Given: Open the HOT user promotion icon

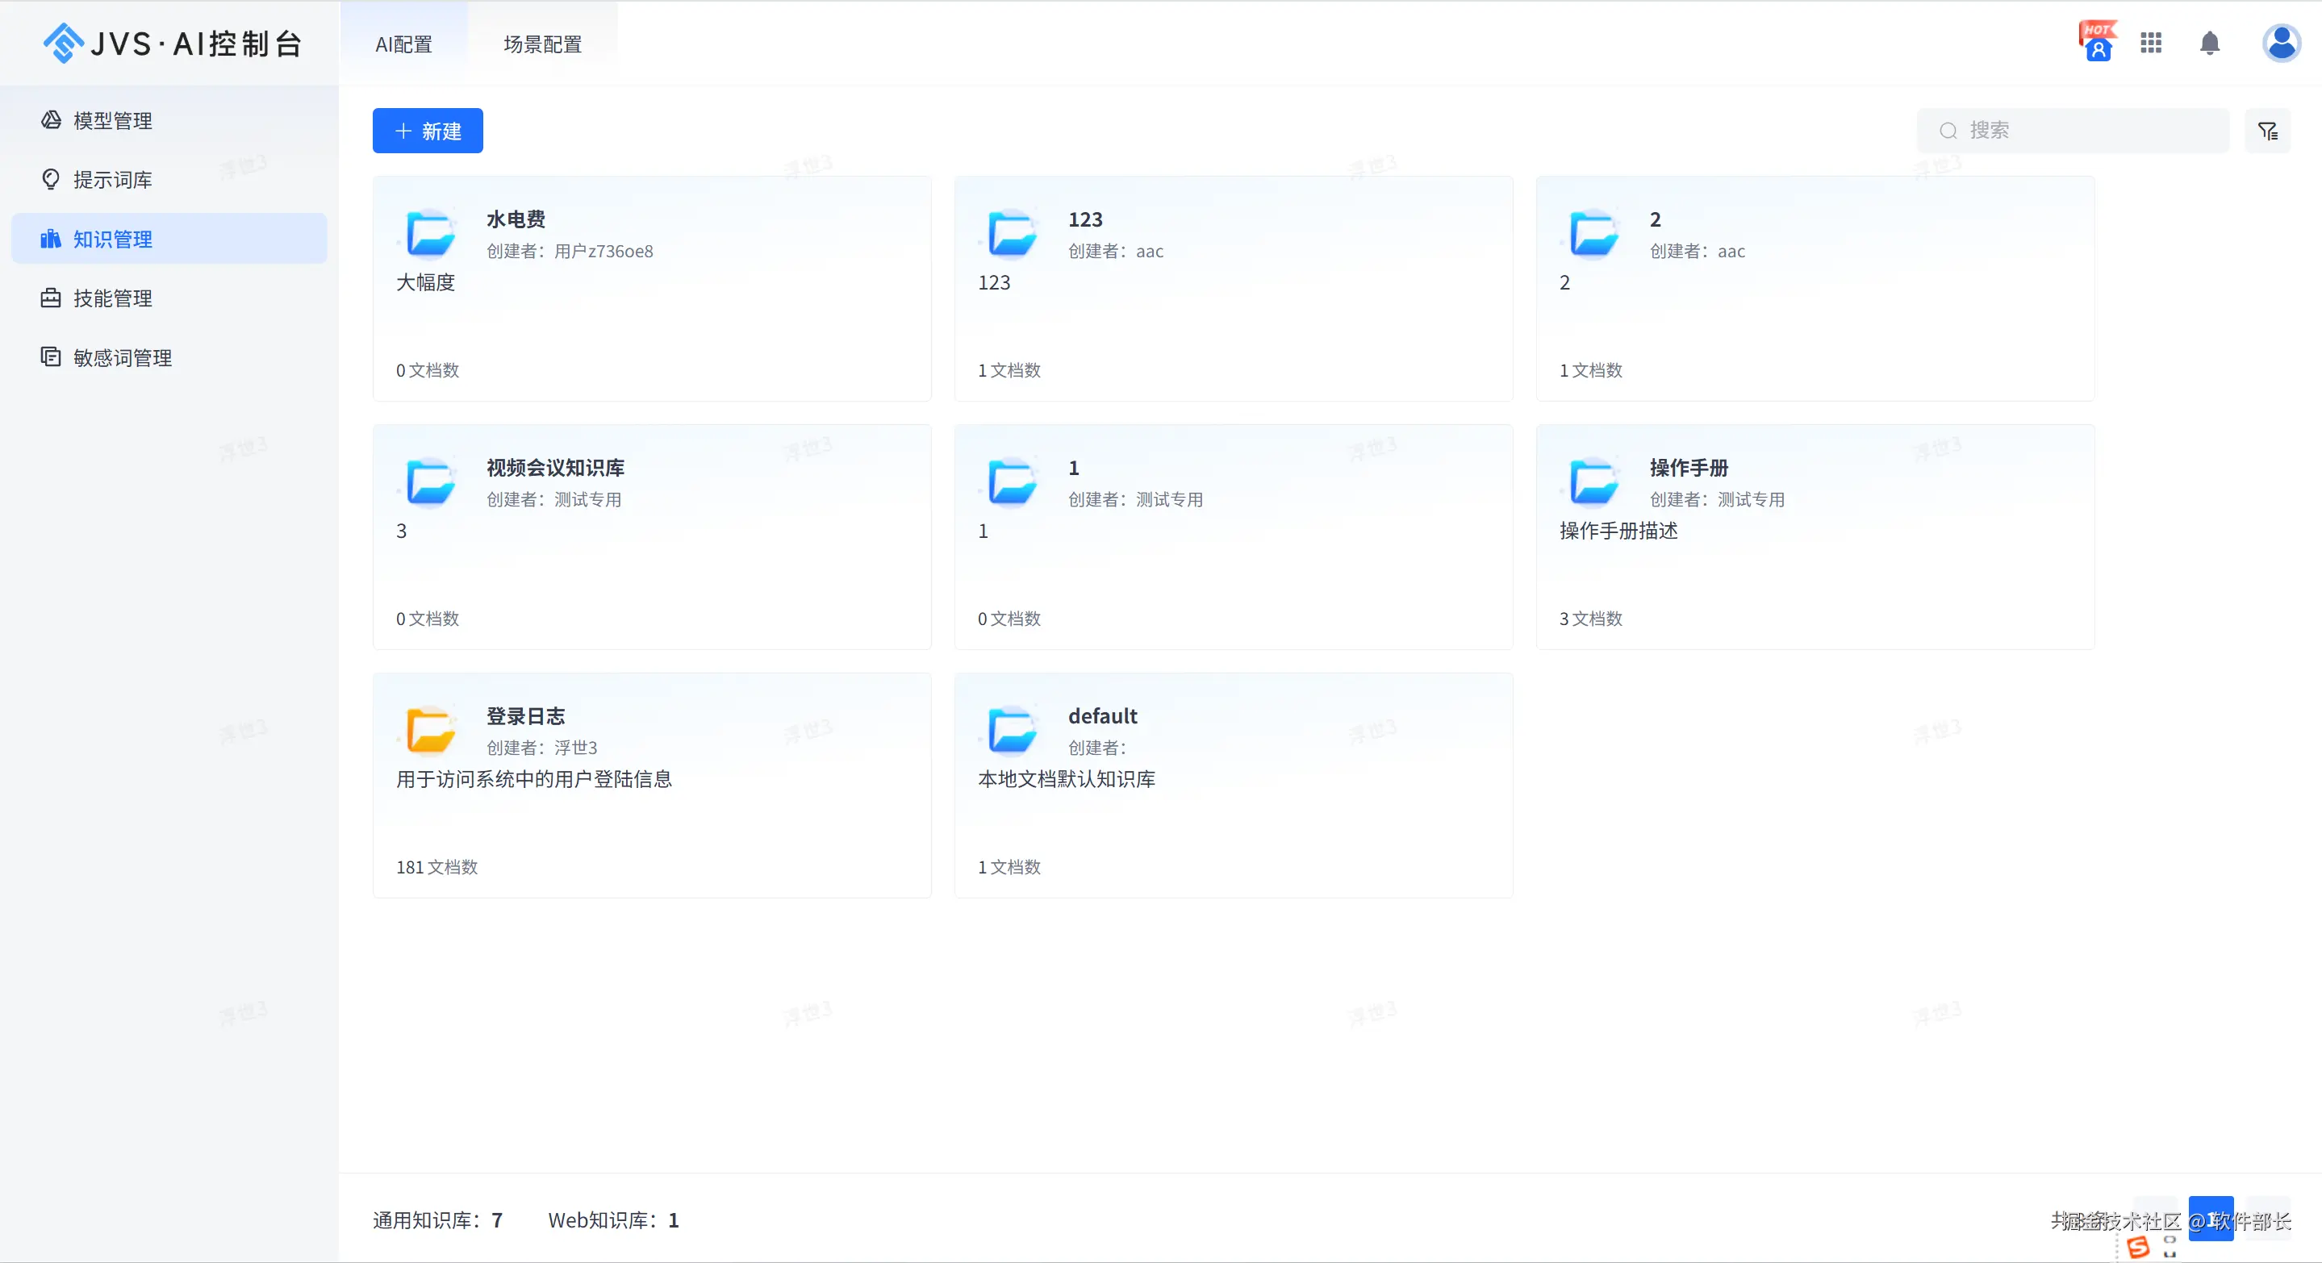Looking at the screenshot, I should click(2098, 41).
